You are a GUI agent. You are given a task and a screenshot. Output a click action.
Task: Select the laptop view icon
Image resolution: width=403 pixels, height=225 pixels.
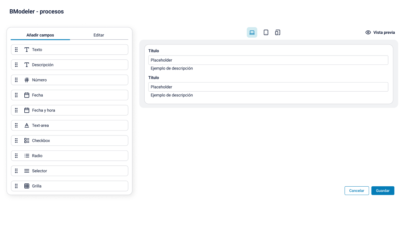click(x=252, y=33)
